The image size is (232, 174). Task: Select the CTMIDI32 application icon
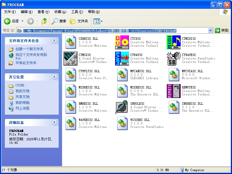point(174,42)
